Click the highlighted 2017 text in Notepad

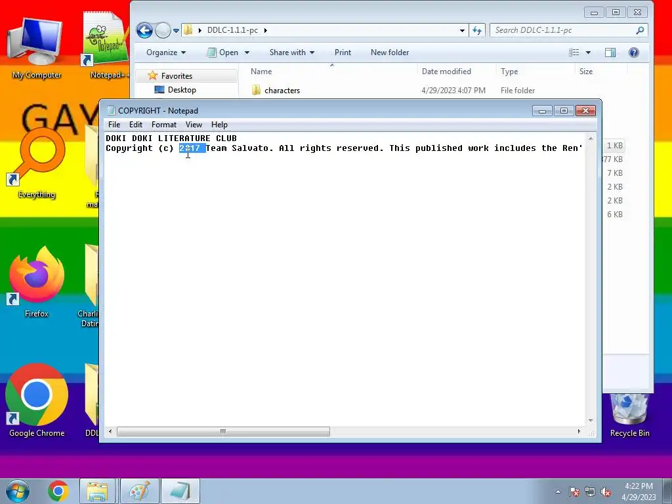click(x=192, y=148)
